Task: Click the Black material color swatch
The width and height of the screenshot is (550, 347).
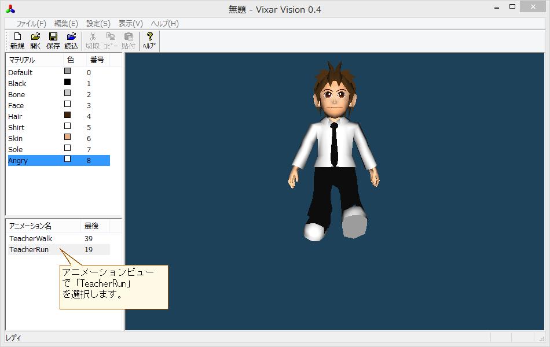Action: (x=67, y=83)
